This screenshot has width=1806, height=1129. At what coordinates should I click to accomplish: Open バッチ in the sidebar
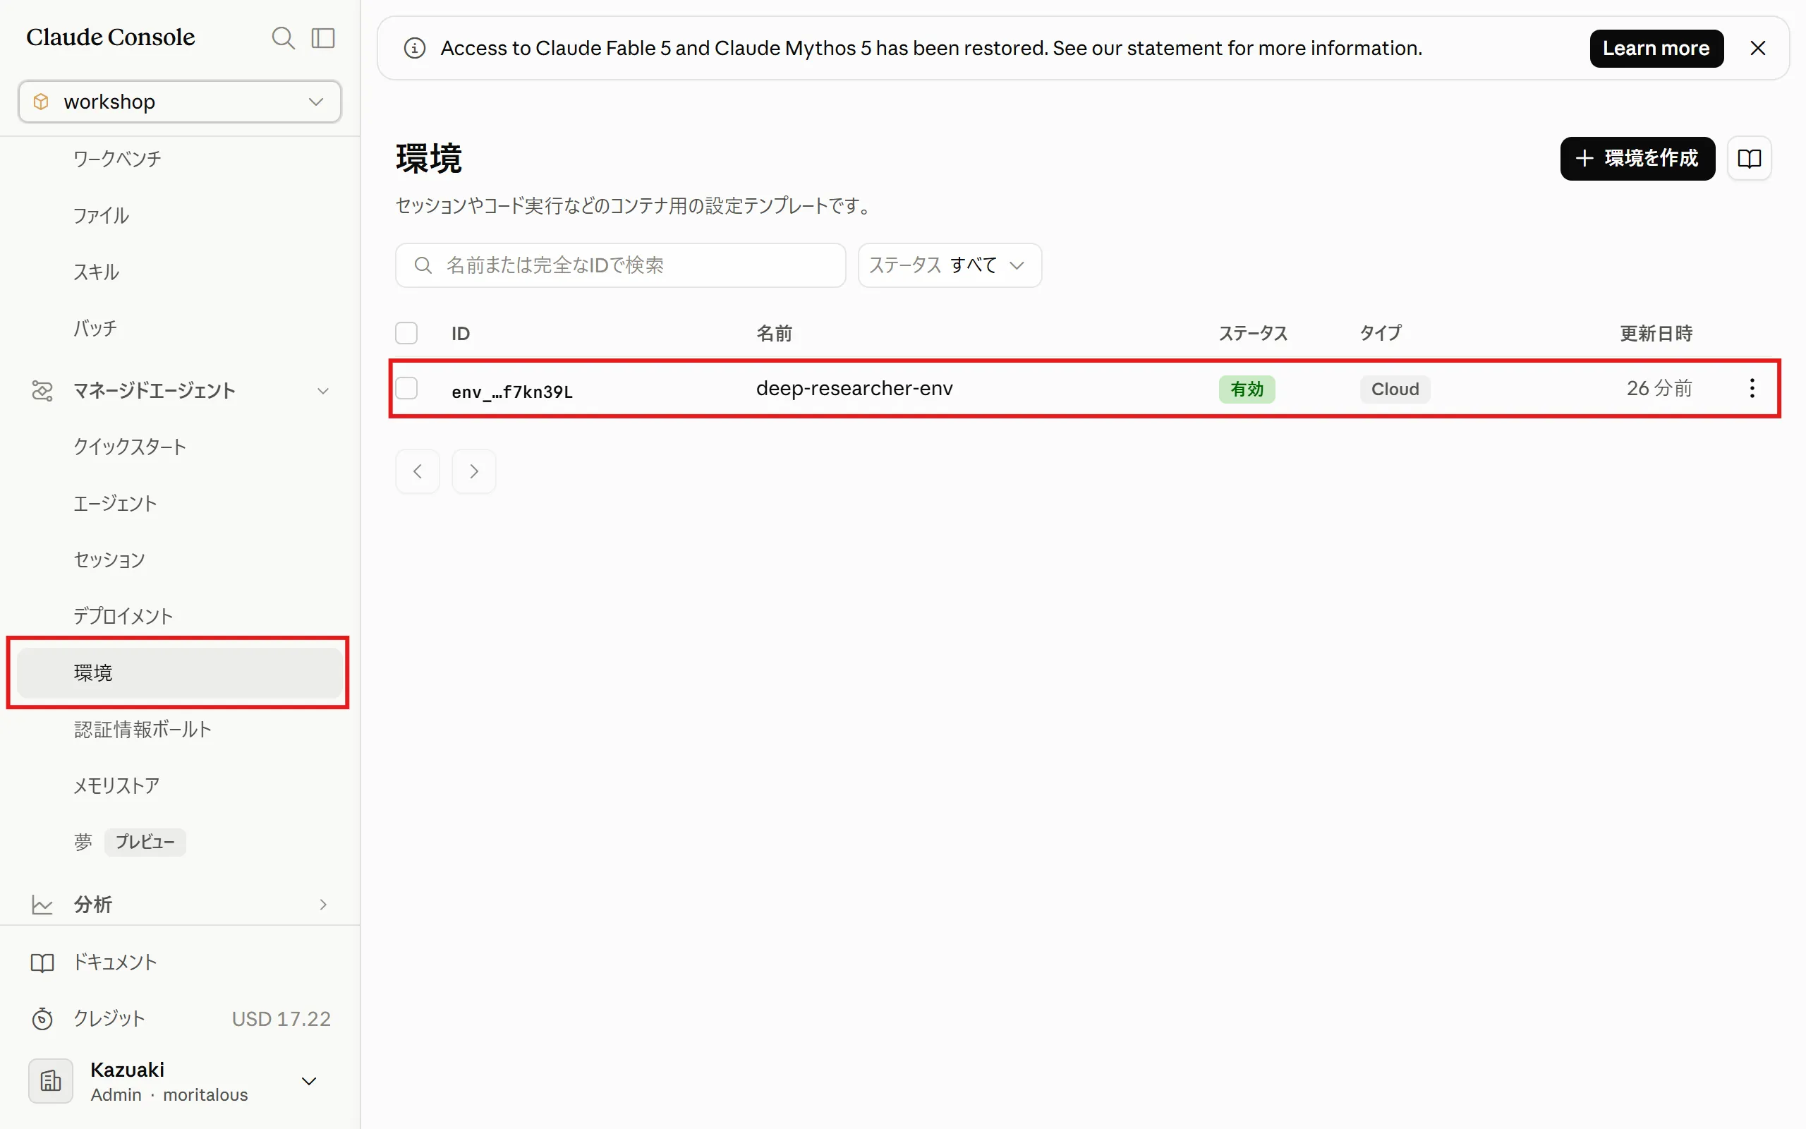[x=95, y=329]
